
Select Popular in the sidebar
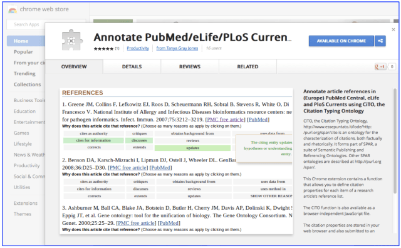coord(23,52)
